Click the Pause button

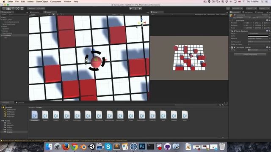(x=135, y=8)
